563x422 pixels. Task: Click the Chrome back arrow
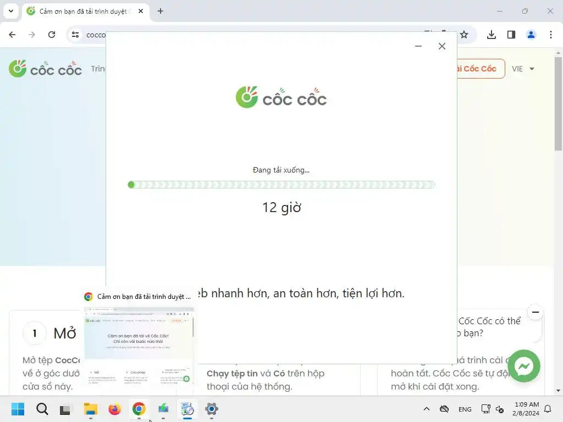12,35
